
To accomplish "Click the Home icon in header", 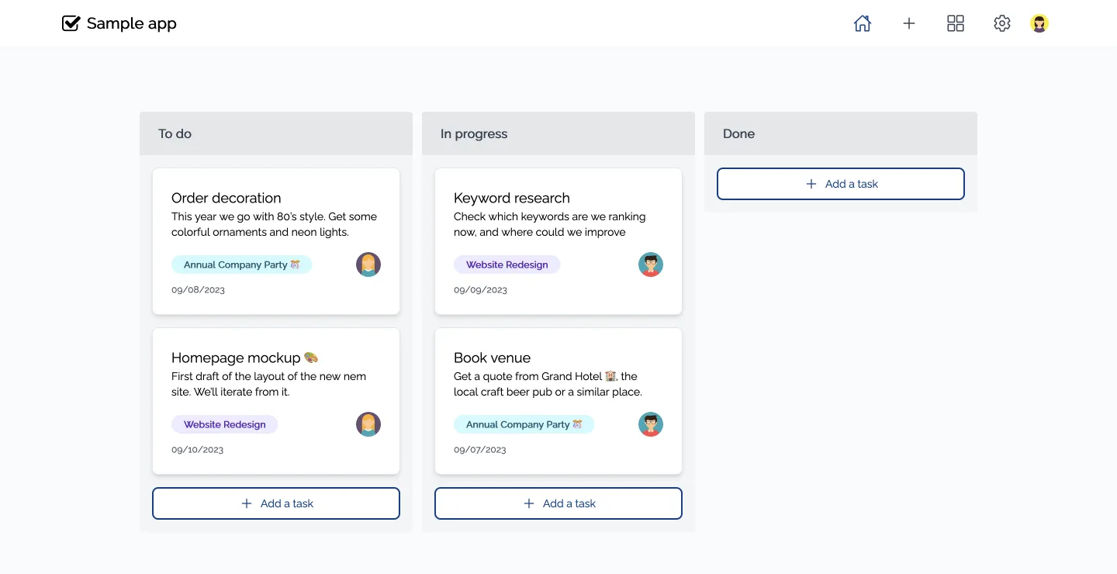I will click(x=862, y=24).
